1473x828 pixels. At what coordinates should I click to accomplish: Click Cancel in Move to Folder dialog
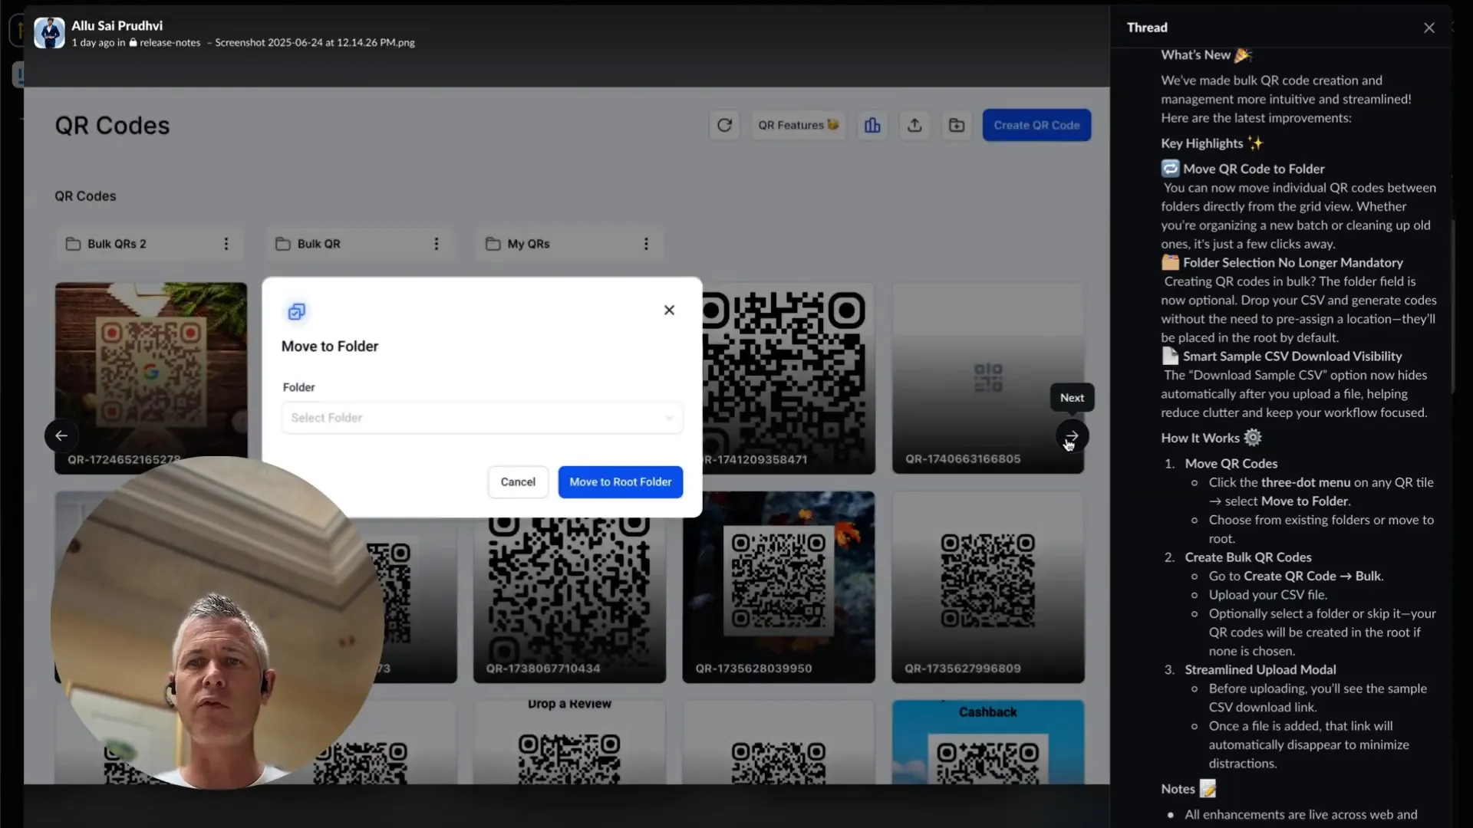518,481
